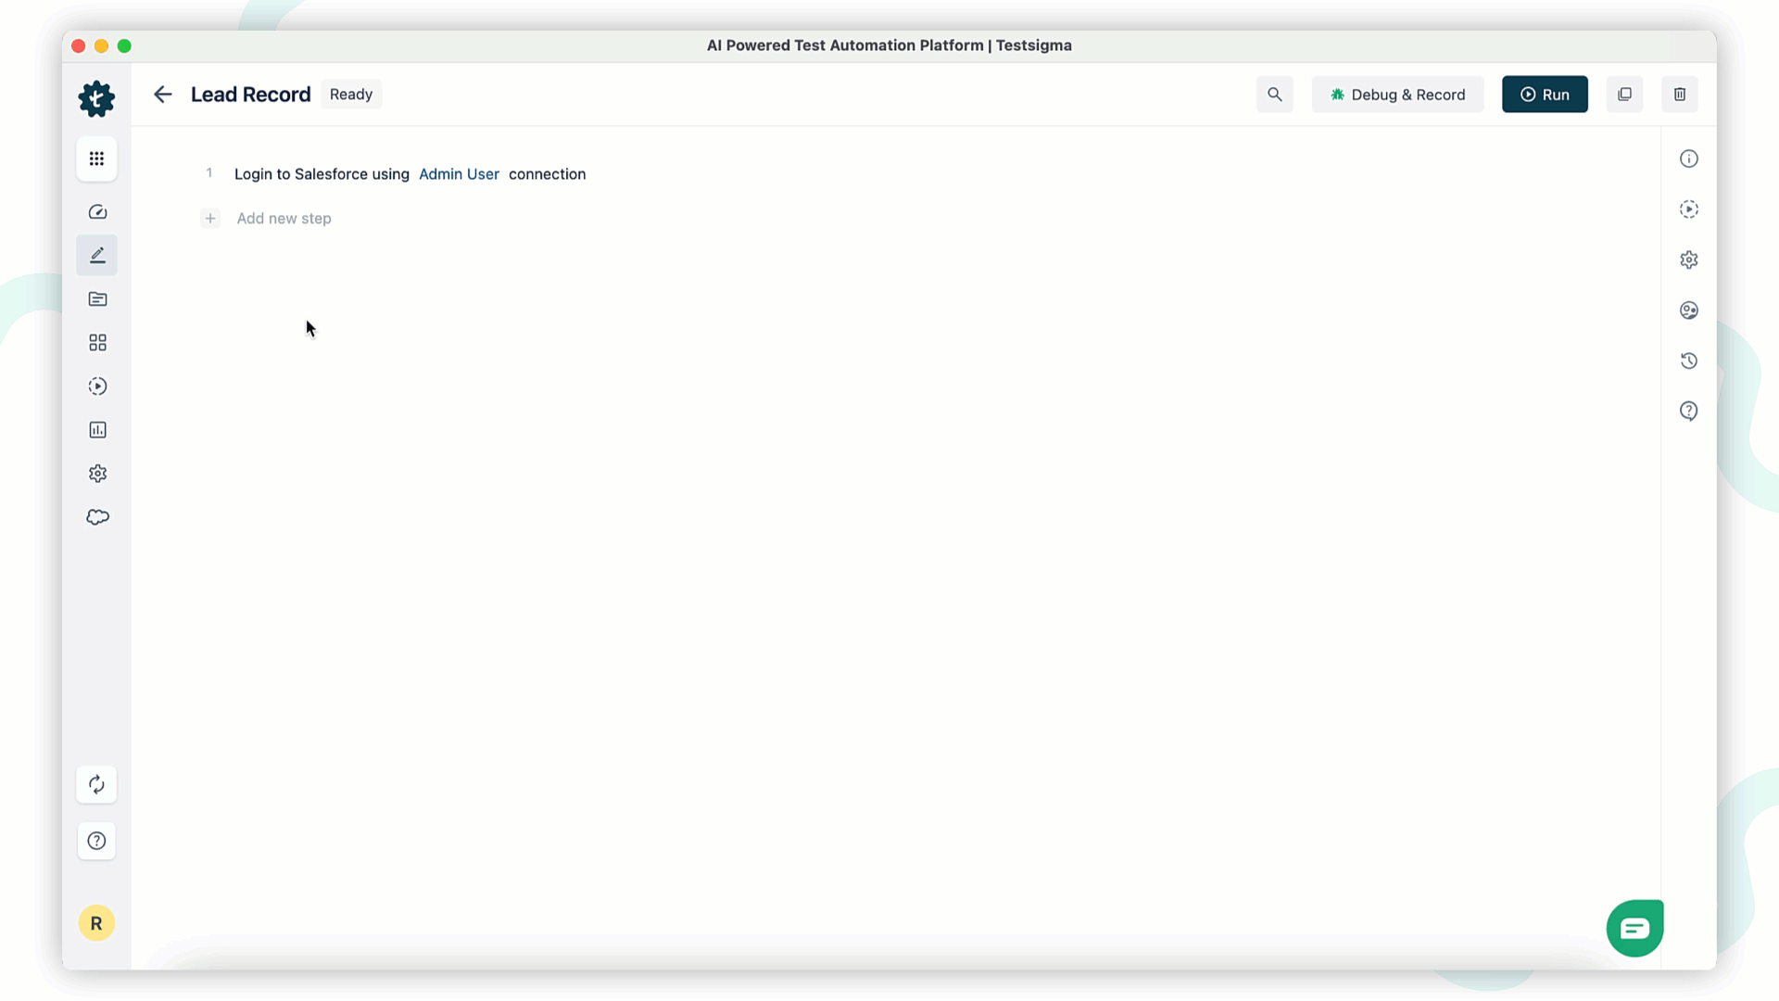This screenshot has width=1779, height=1001.
Task: Click Debug & Record button
Action: point(1397,95)
